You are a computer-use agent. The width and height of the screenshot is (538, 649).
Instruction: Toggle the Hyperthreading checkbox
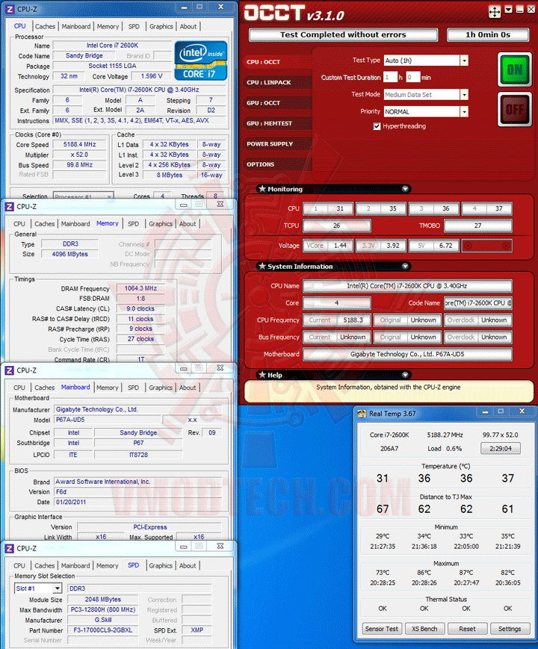coord(377,126)
